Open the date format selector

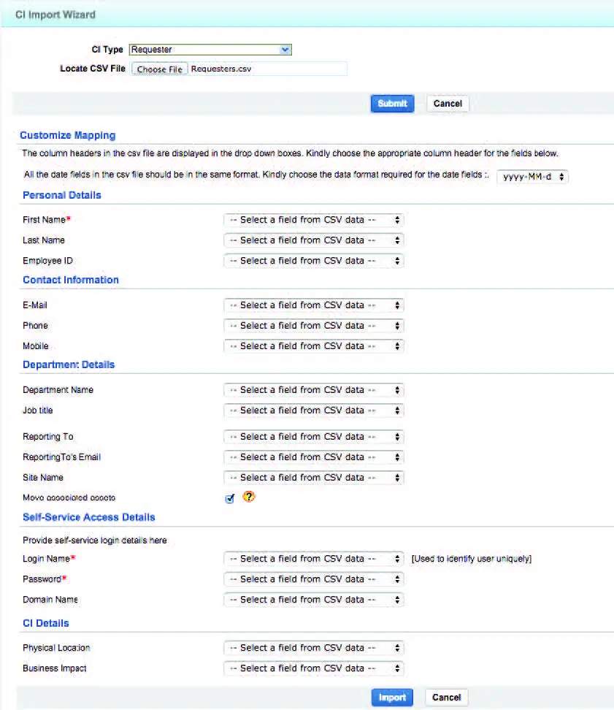click(x=533, y=175)
